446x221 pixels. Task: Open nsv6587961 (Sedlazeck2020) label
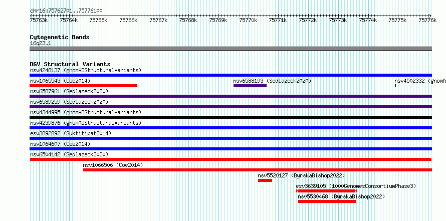click(x=69, y=91)
